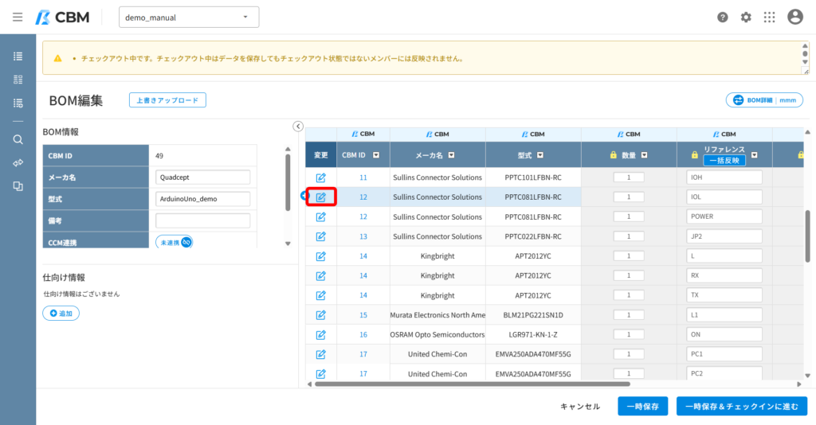This screenshot has width=816, height=425.
Task: Click the キャンセル button
Action: [x=580, y=406]
